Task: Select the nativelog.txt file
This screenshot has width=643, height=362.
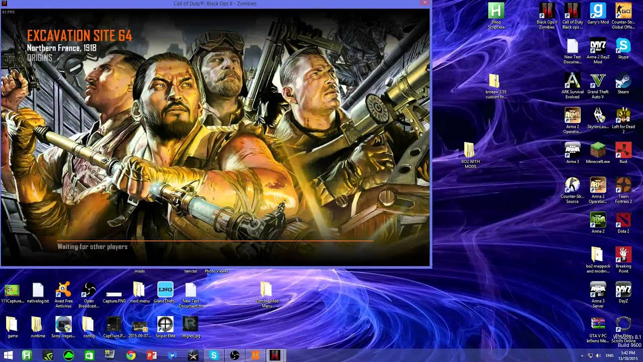Action: (x=38, y=293)
